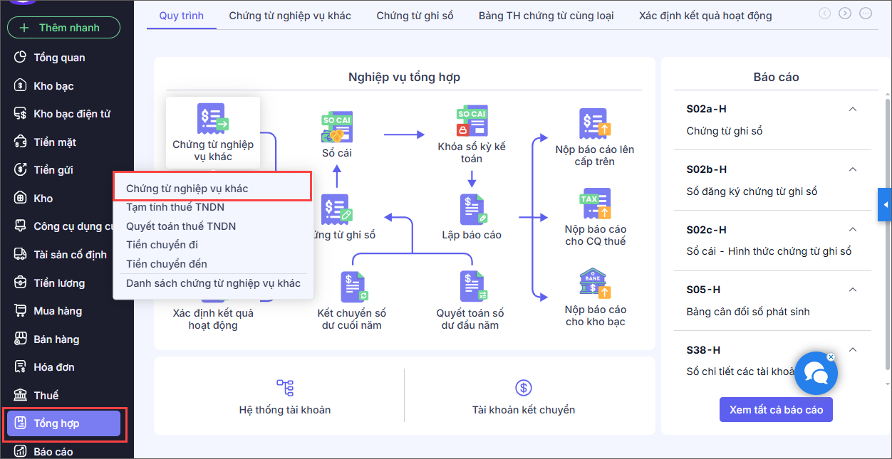Switch to Chứng từ nghiệp vụ khác tab
The image size is (892, 459).
290,15
